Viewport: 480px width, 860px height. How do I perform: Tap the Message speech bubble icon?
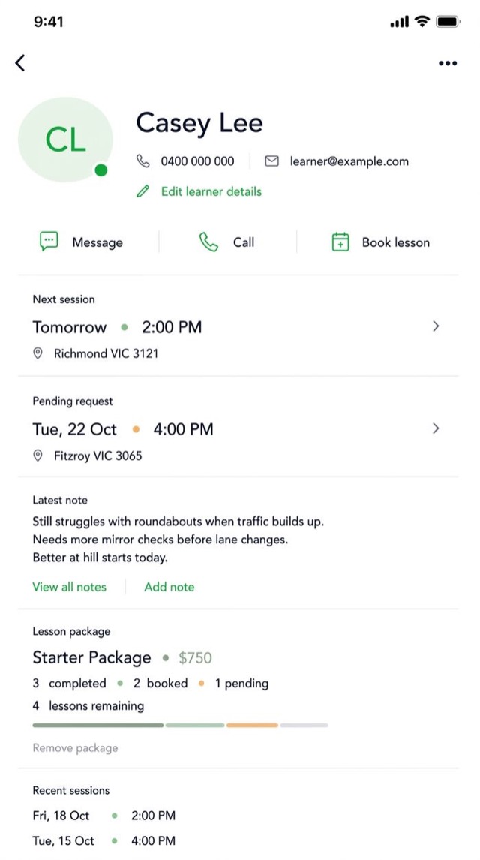[49, 242]
